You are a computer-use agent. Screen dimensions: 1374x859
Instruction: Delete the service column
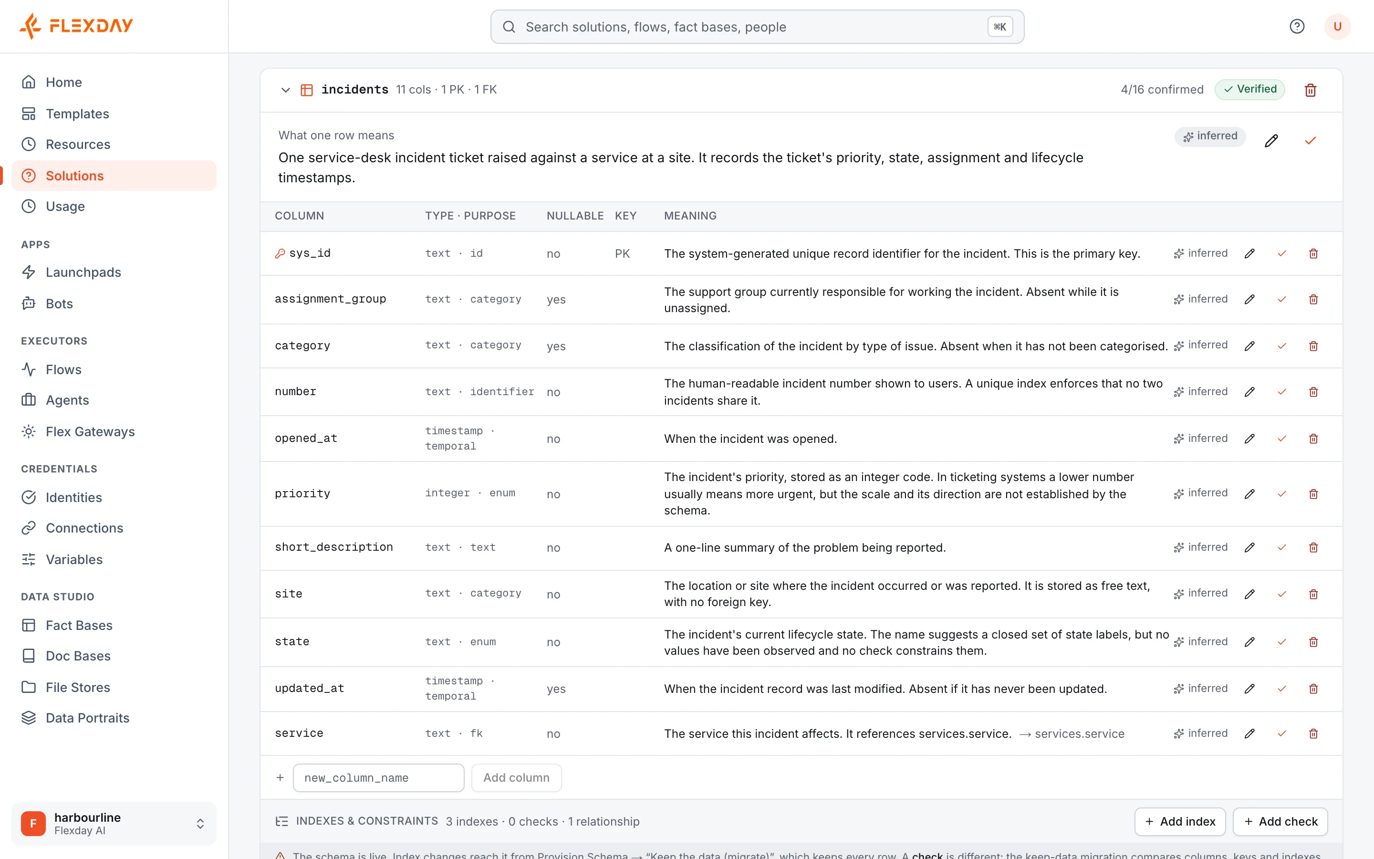pos(1313,733)
